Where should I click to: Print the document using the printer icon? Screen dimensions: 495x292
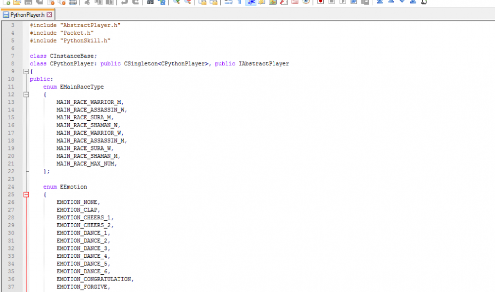coord(73,2)
